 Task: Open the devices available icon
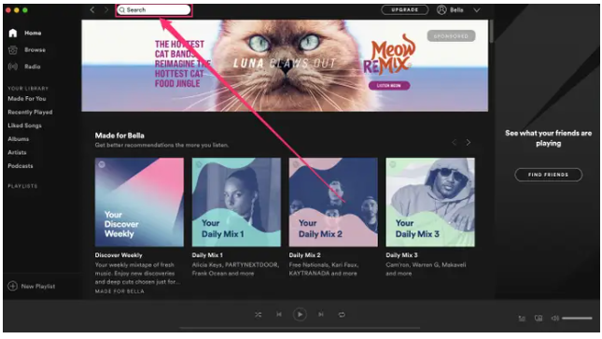point(539,318)
